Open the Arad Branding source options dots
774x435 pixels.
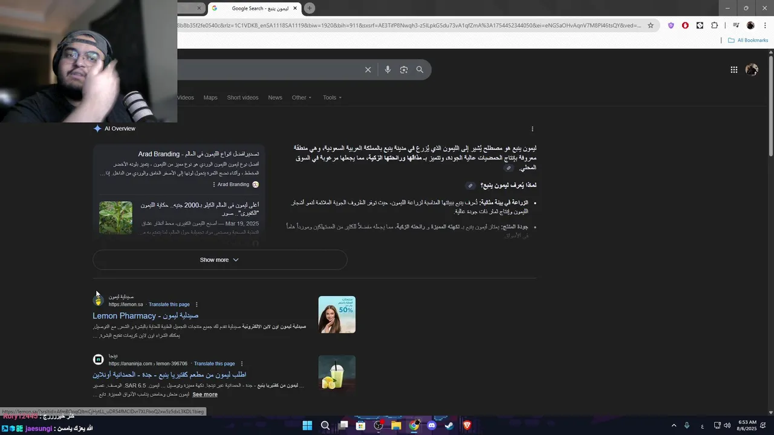point(214,184)
